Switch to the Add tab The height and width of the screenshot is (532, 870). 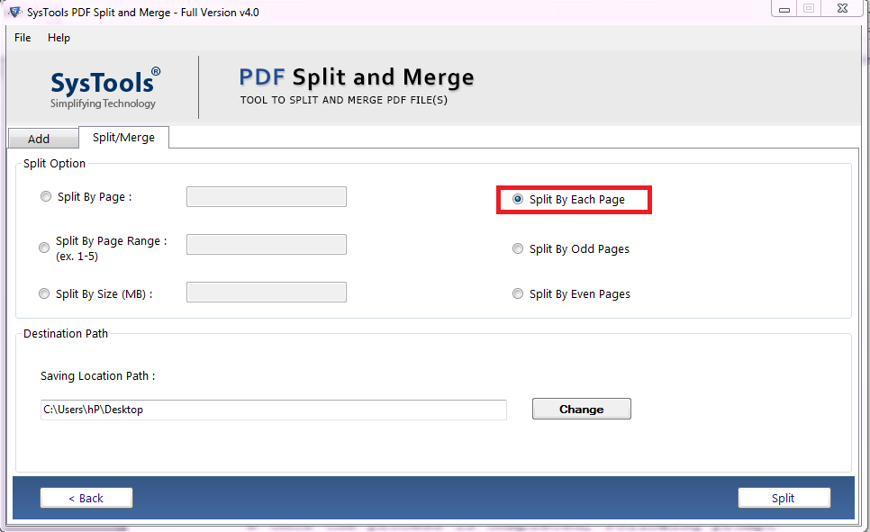tap(39, 139)
